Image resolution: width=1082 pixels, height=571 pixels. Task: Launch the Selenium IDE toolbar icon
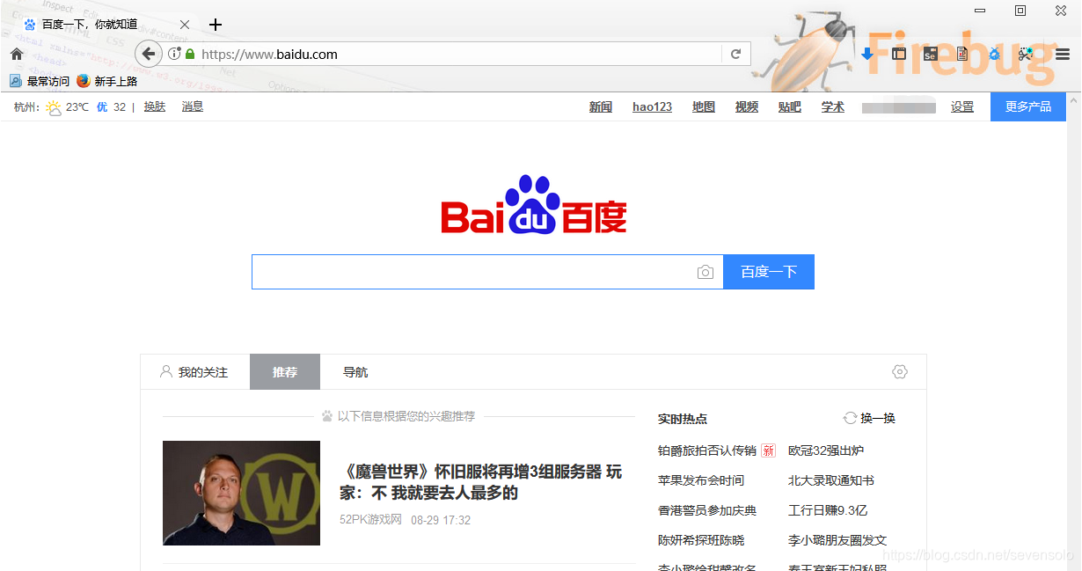pyautogui.click(x=931, y=54)
